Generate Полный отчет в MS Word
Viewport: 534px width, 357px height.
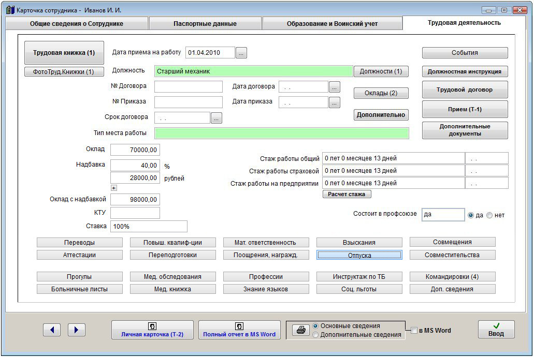tap(239, 330)
